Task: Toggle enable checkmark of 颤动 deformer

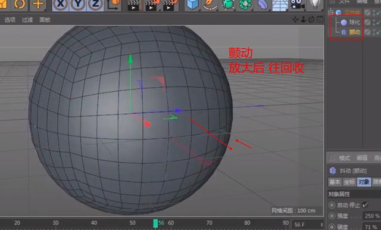Action: click(x=379, y=32)
